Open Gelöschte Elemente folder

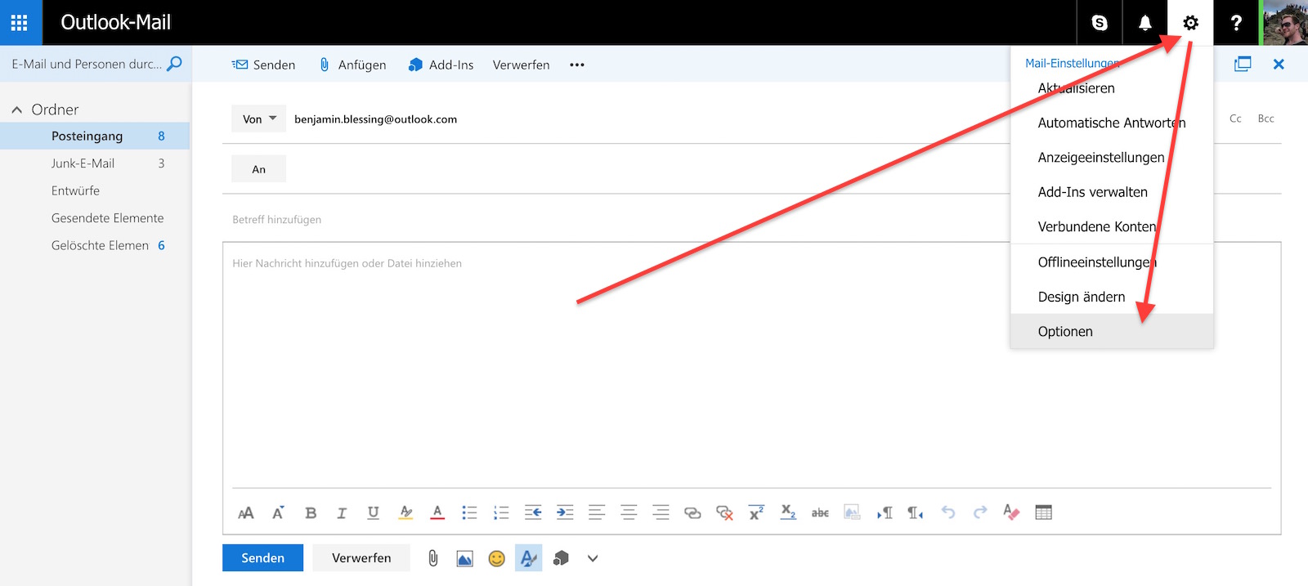[95, 245]
